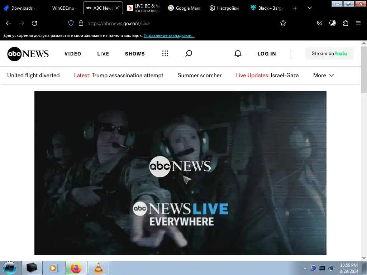
Task: Close the ABC News tab
Action: click(x=117, y=8)
